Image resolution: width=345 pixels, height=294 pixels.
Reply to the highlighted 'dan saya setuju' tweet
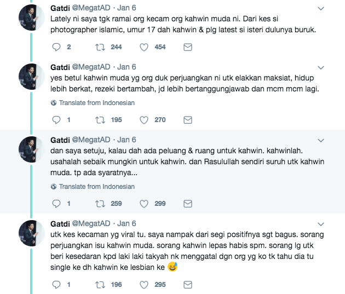pyautogui.click(x=56, y=204)
